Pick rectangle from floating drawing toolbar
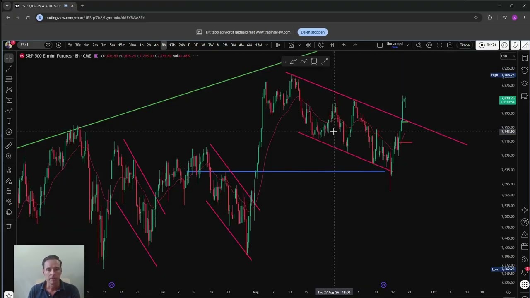The image size is (530, 298). (x=314, y=61)
